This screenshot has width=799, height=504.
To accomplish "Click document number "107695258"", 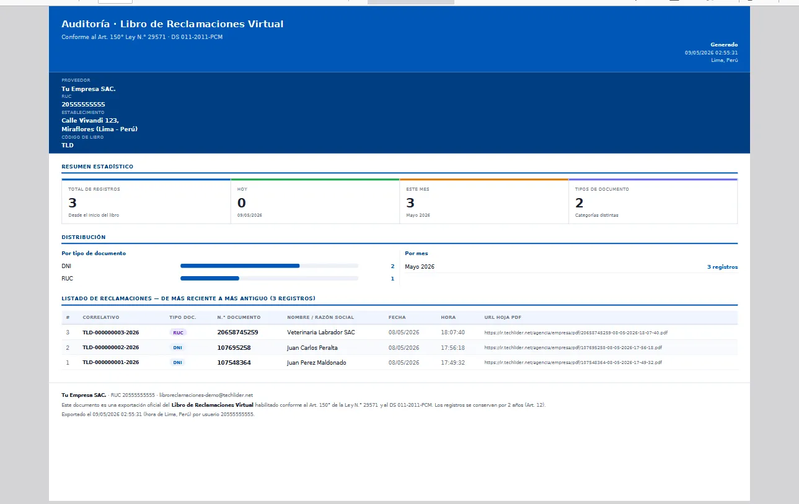I will pos(234,347).
